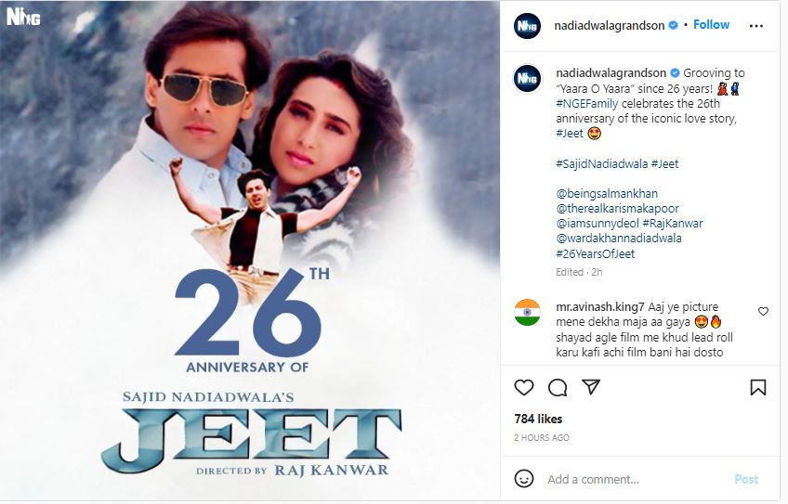The height and width of the screenshot is (504, 788).
Task: Open the #26YearsOfJeet hashtag
Action: (595, 253)
